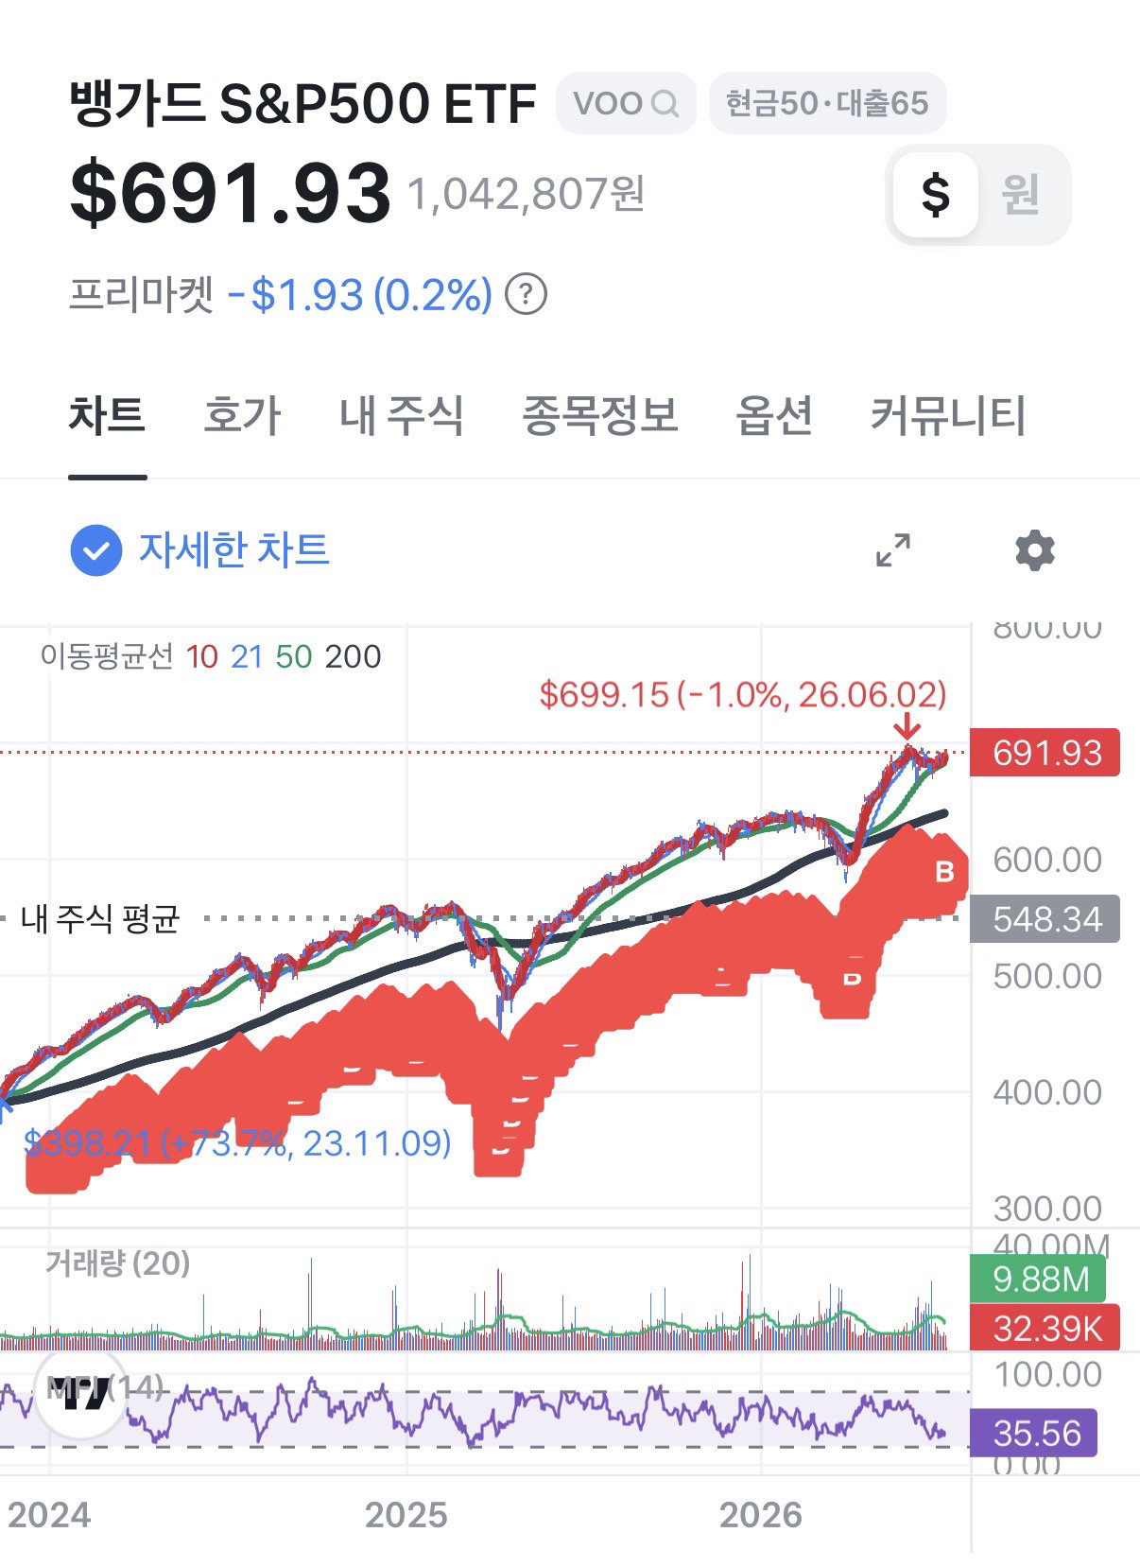Viewport: 1140px width, 1567px height.
Task: Tap the B buy marker near 600.00
Action: (944, 872)
